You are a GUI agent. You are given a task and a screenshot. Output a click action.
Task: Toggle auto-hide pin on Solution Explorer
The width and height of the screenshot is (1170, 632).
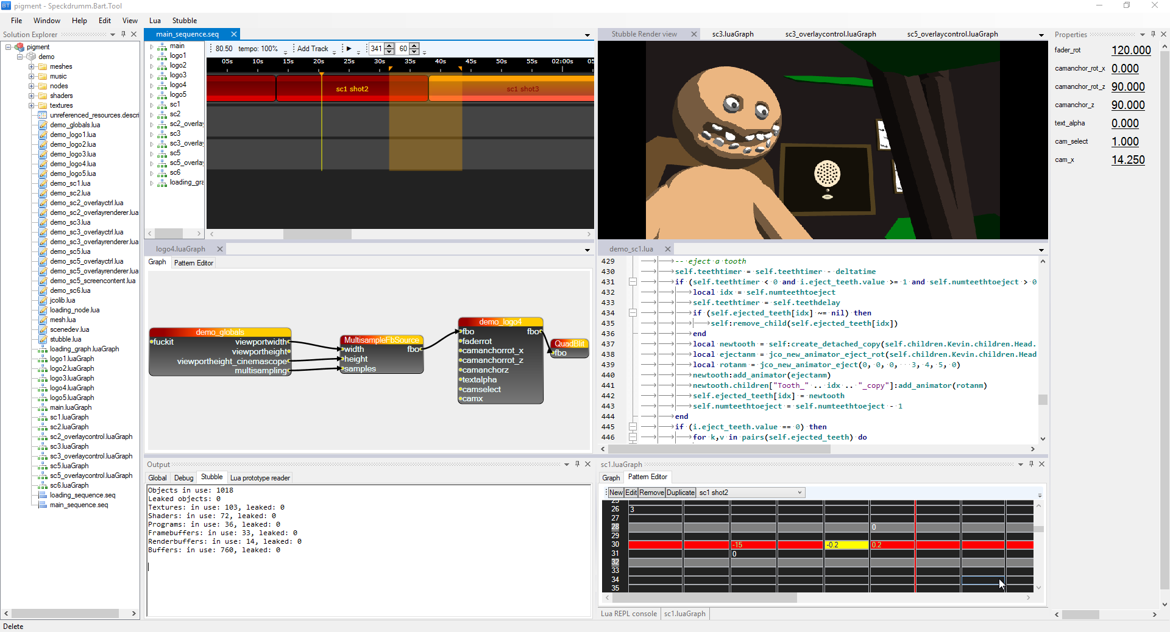[x=123, y=34]
